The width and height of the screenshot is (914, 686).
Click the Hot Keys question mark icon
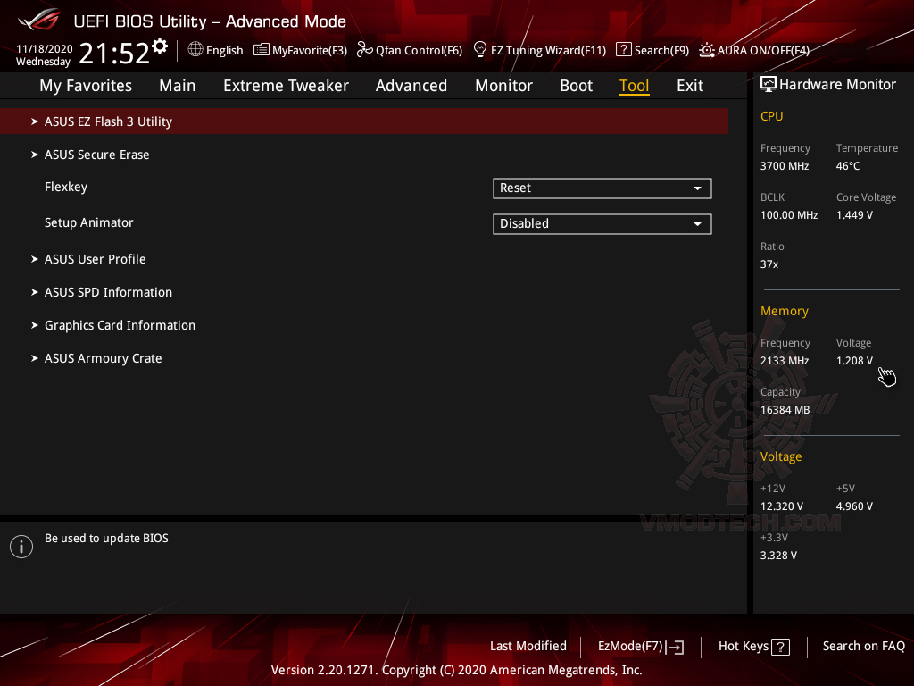(x=780, y=647)
